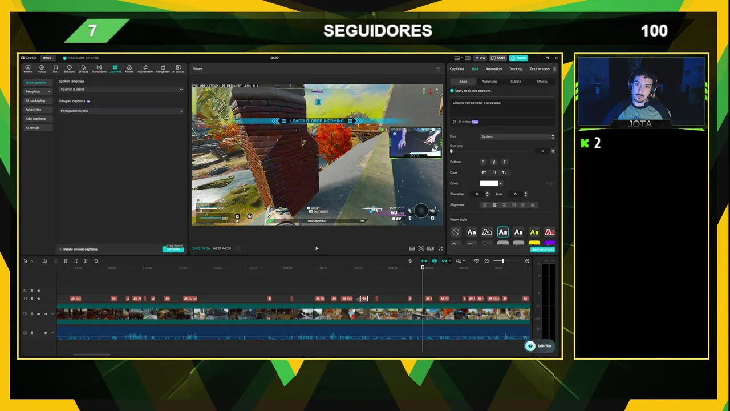This screenshot has height=411, width=730.
Task: Click the Export button
Action: tap(519, 58)
